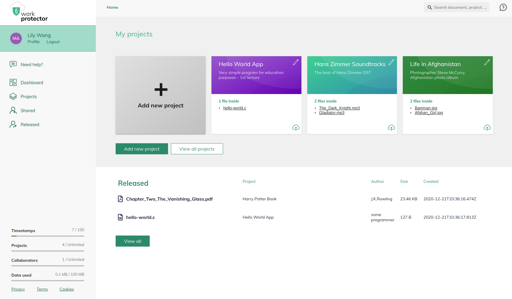Open the Gladiator.mp3 file link
The image size is (512, 299).
pyautogui.click(x=331, y=113)
